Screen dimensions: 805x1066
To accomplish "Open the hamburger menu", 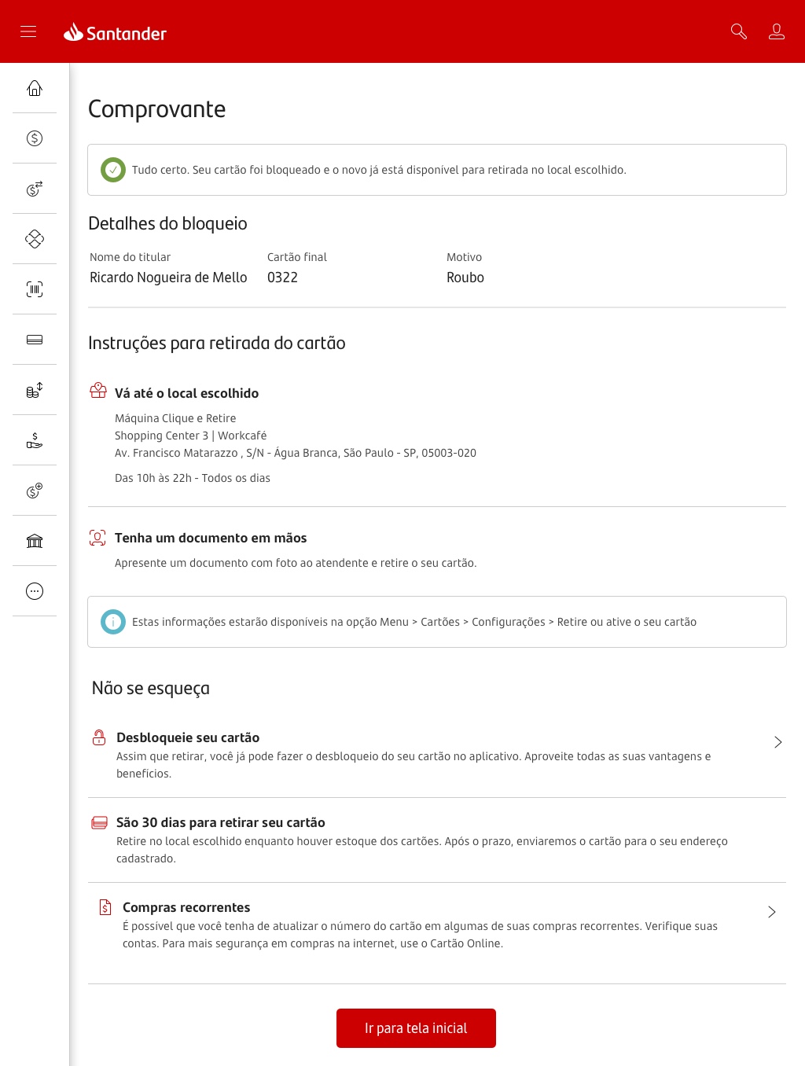I will [28, 31].
